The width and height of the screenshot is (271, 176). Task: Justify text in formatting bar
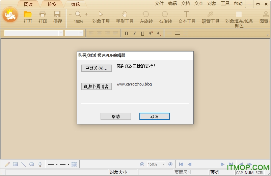pos(115,33)
